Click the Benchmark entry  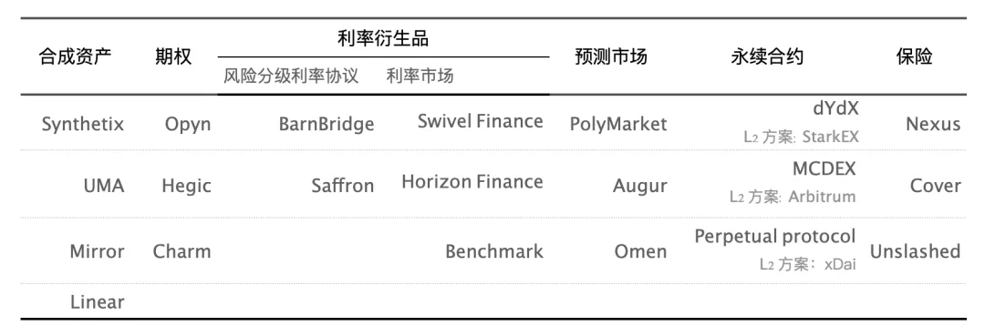click(494, 251)
